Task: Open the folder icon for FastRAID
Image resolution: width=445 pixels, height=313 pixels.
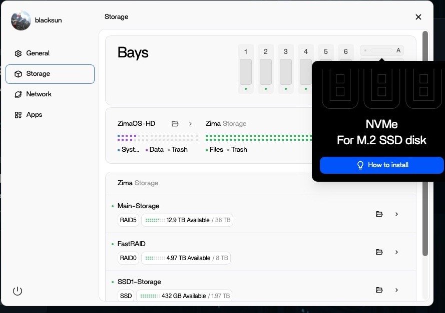Action: point(379,252)
